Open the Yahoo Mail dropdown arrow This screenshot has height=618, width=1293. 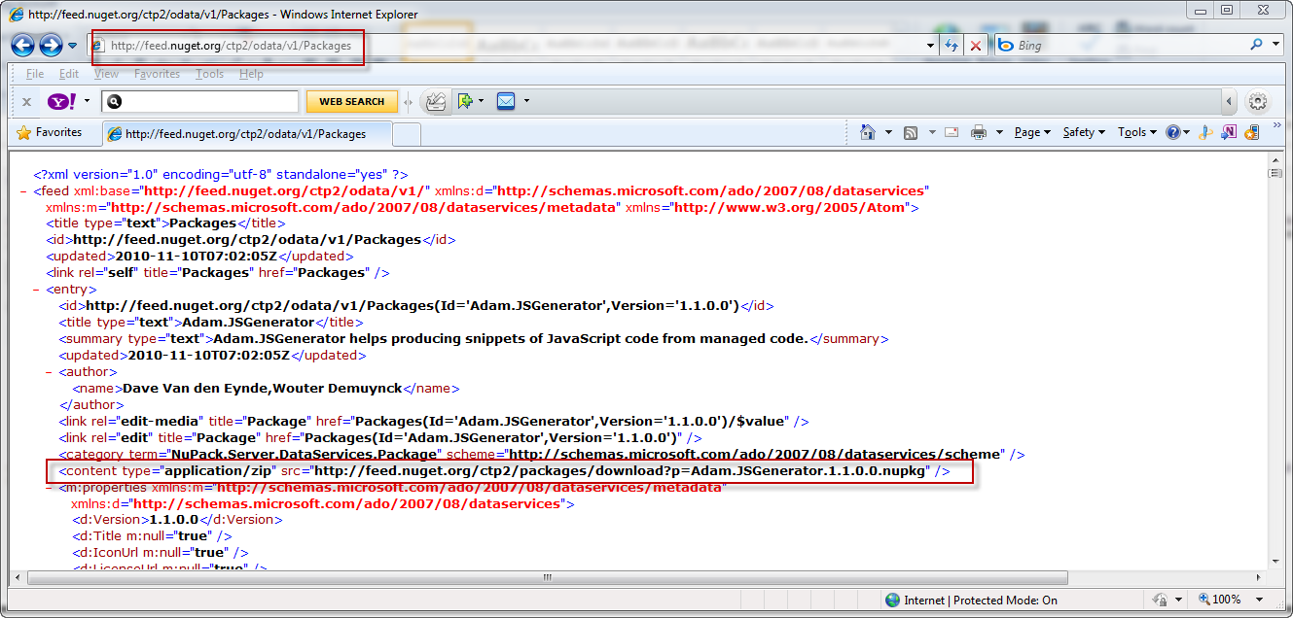click(x=526, y=101)
